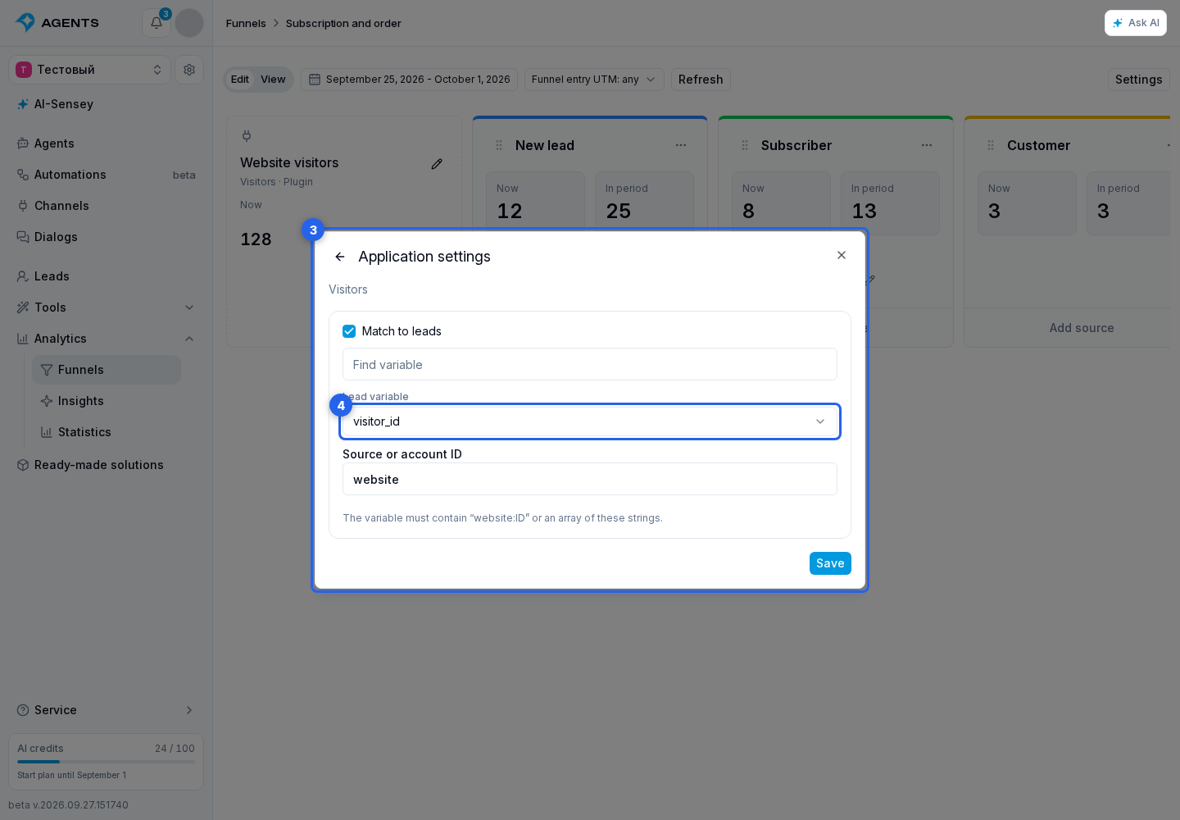
Task: Open Dialogs page
Action: [x=107, y=237]
